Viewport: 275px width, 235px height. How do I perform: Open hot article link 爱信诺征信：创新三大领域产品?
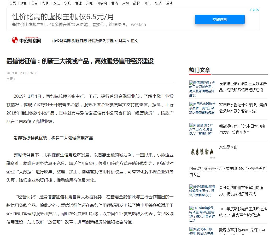tap(243, 87)
